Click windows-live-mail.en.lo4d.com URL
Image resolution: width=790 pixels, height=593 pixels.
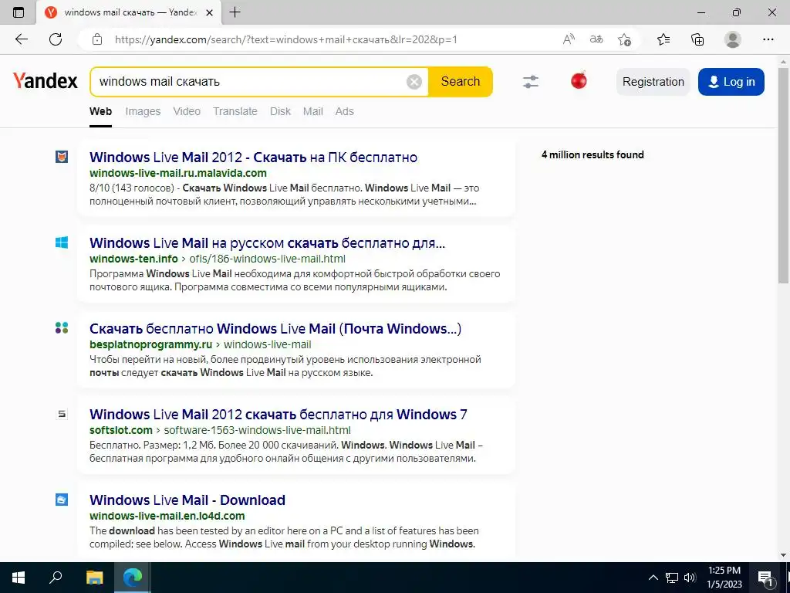pos(167,516)
